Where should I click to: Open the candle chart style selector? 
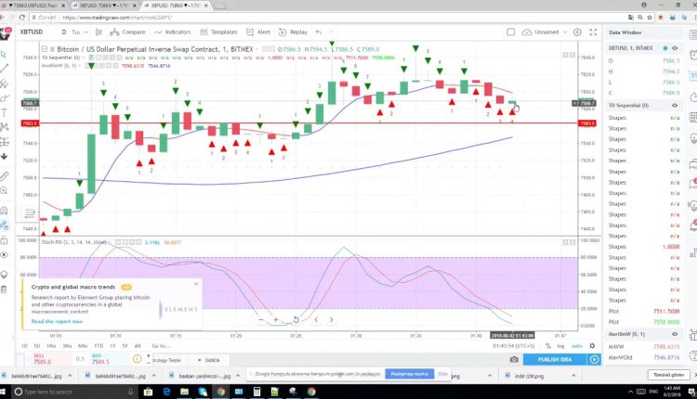[x=99, y=32]
